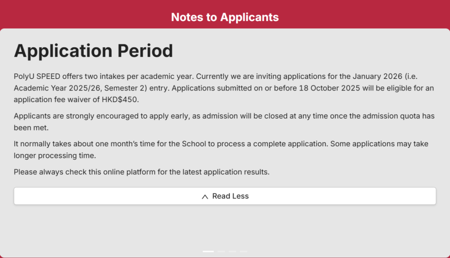Click the Notes to Applicants header title
Viewport: 450px width, 258px height.
(225, 17)
